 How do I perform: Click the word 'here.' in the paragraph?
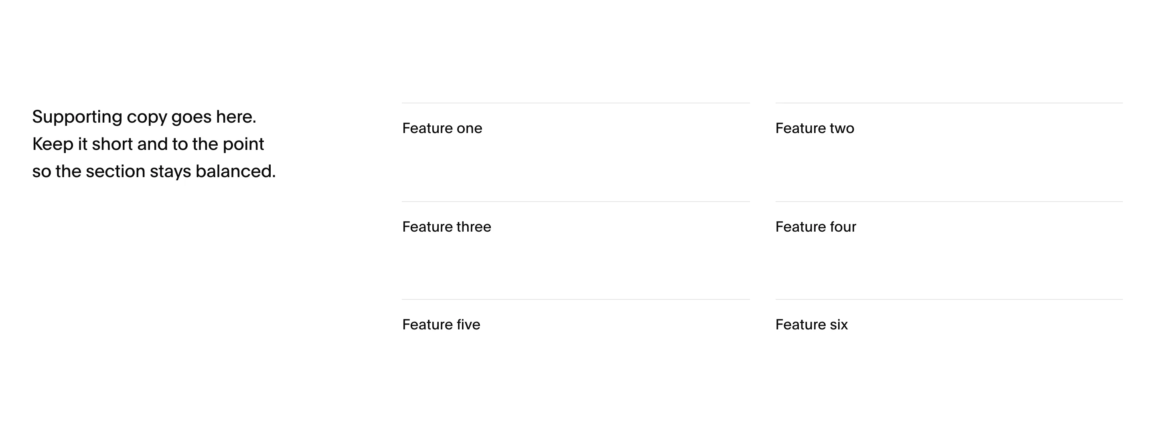236,117
